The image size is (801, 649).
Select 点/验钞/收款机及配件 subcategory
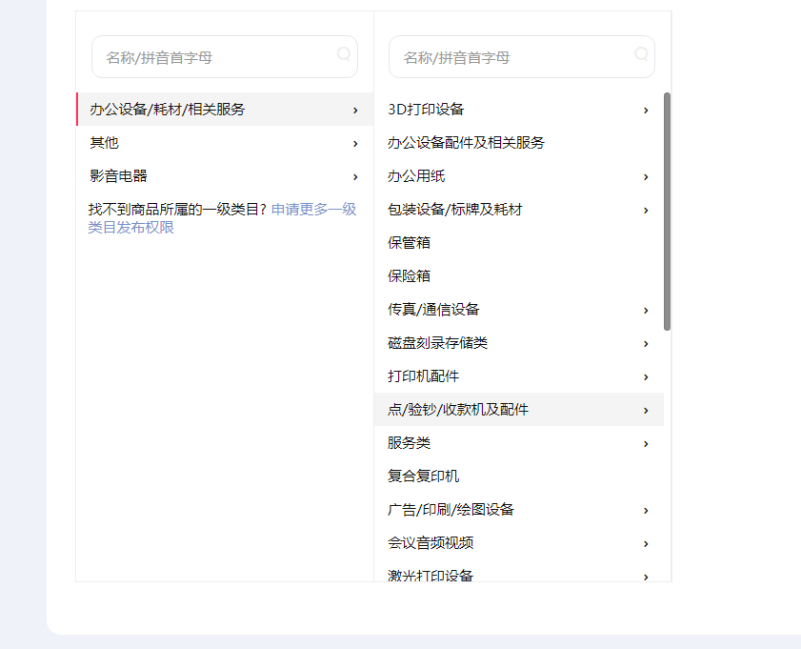(x=519, y=410)
